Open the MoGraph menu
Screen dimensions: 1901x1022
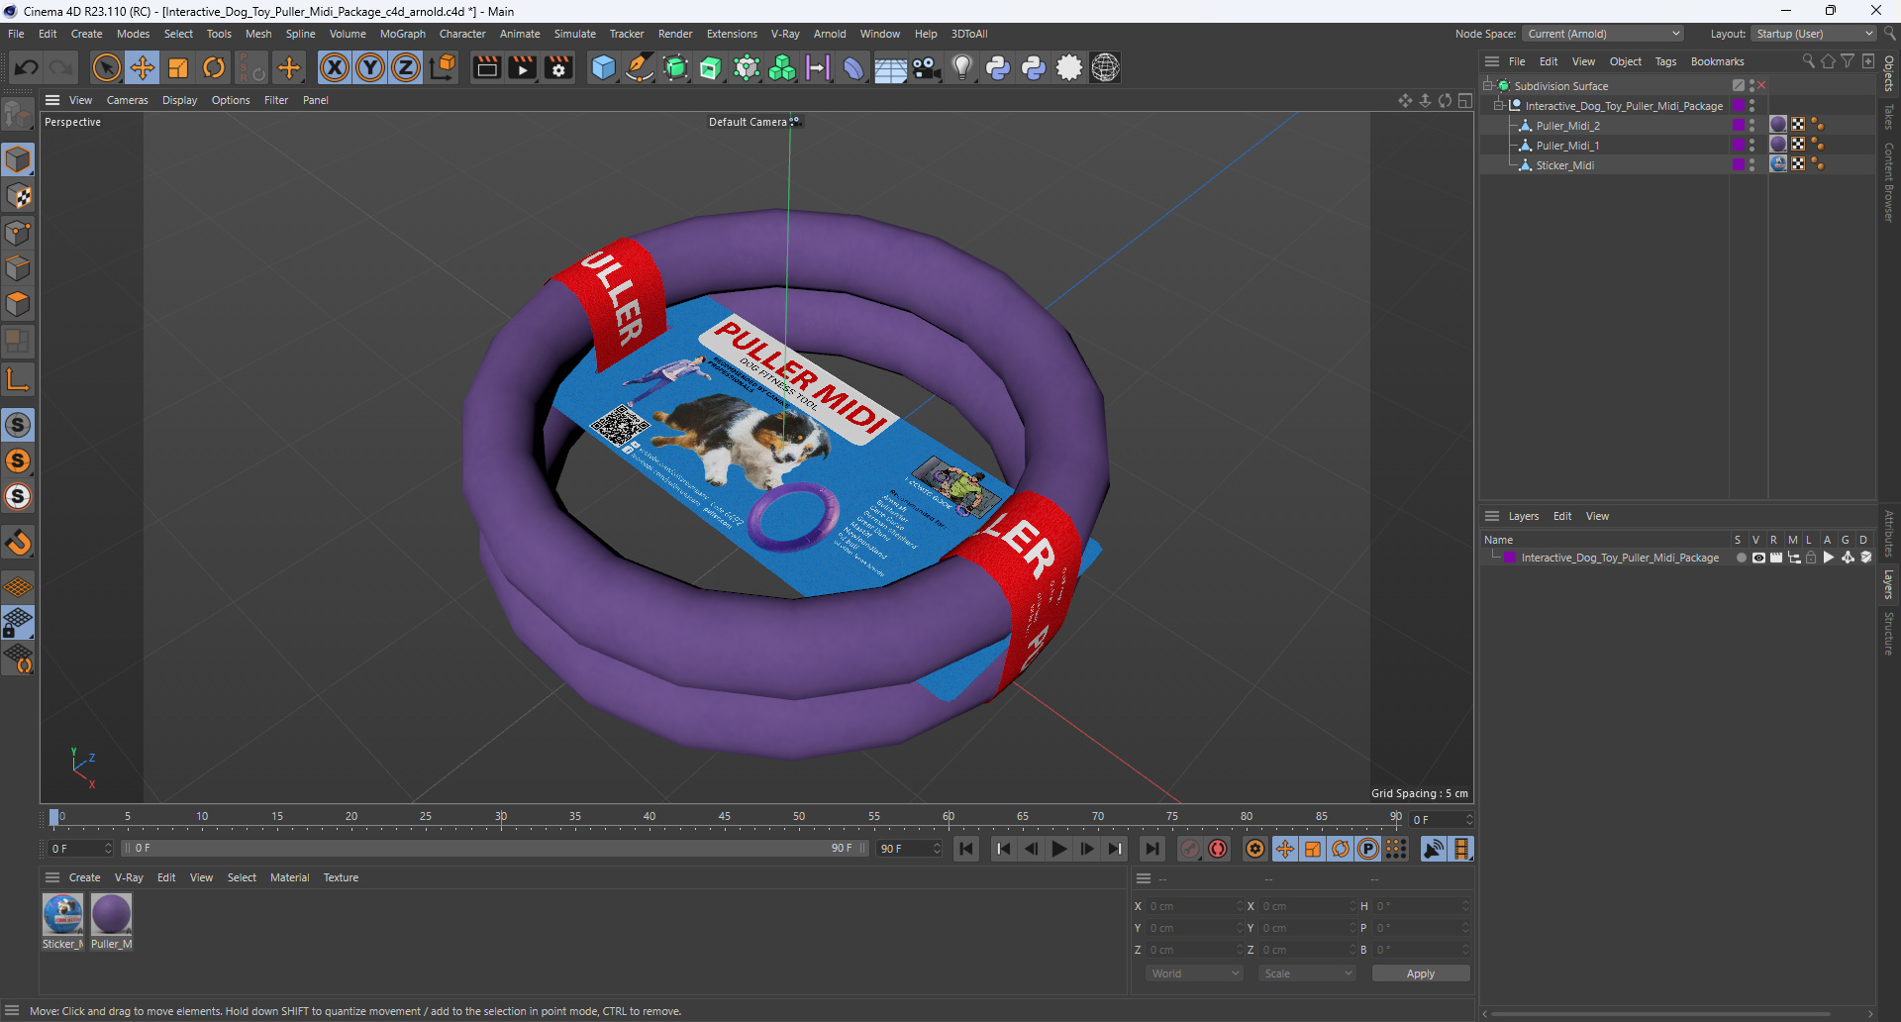click(403, 34)
